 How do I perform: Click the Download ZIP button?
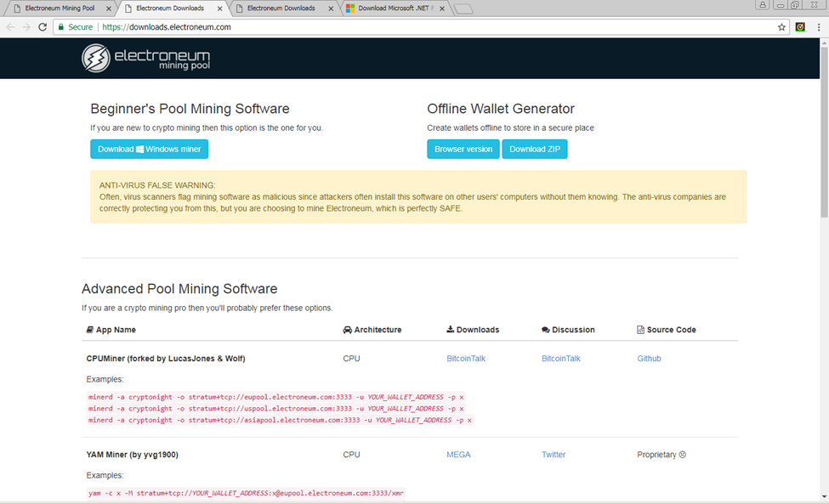pyautogui.click(x=534, y=149)
